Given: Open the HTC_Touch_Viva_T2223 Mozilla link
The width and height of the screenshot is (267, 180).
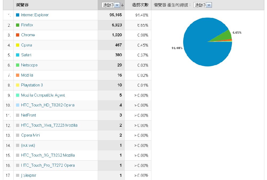Looking at the screenshot, I should [x=49, y=125].
